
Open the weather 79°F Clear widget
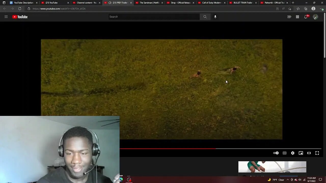(276, 180)
